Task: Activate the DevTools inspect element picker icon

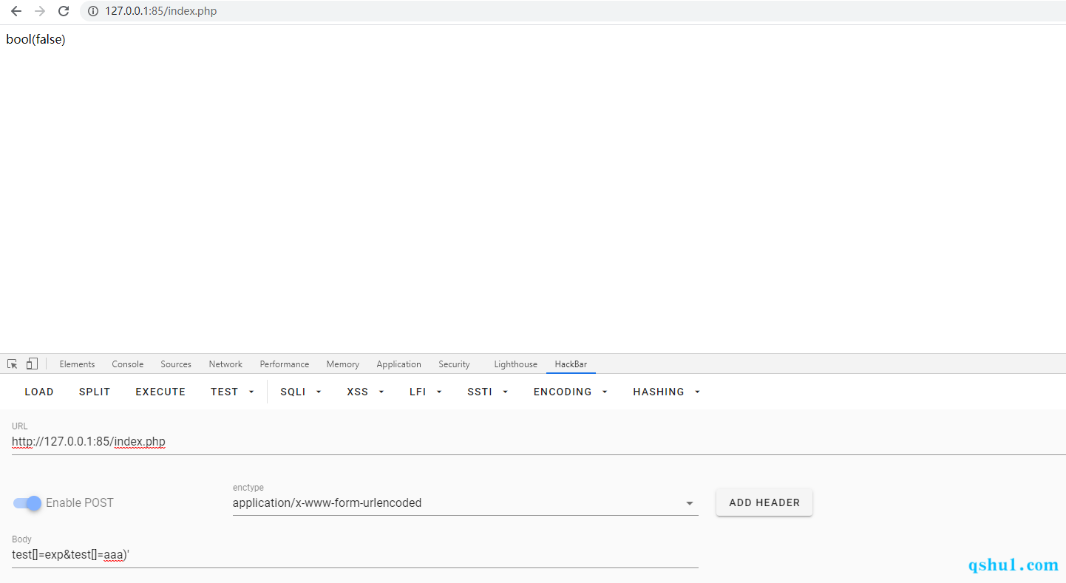Action: point(12,364)
